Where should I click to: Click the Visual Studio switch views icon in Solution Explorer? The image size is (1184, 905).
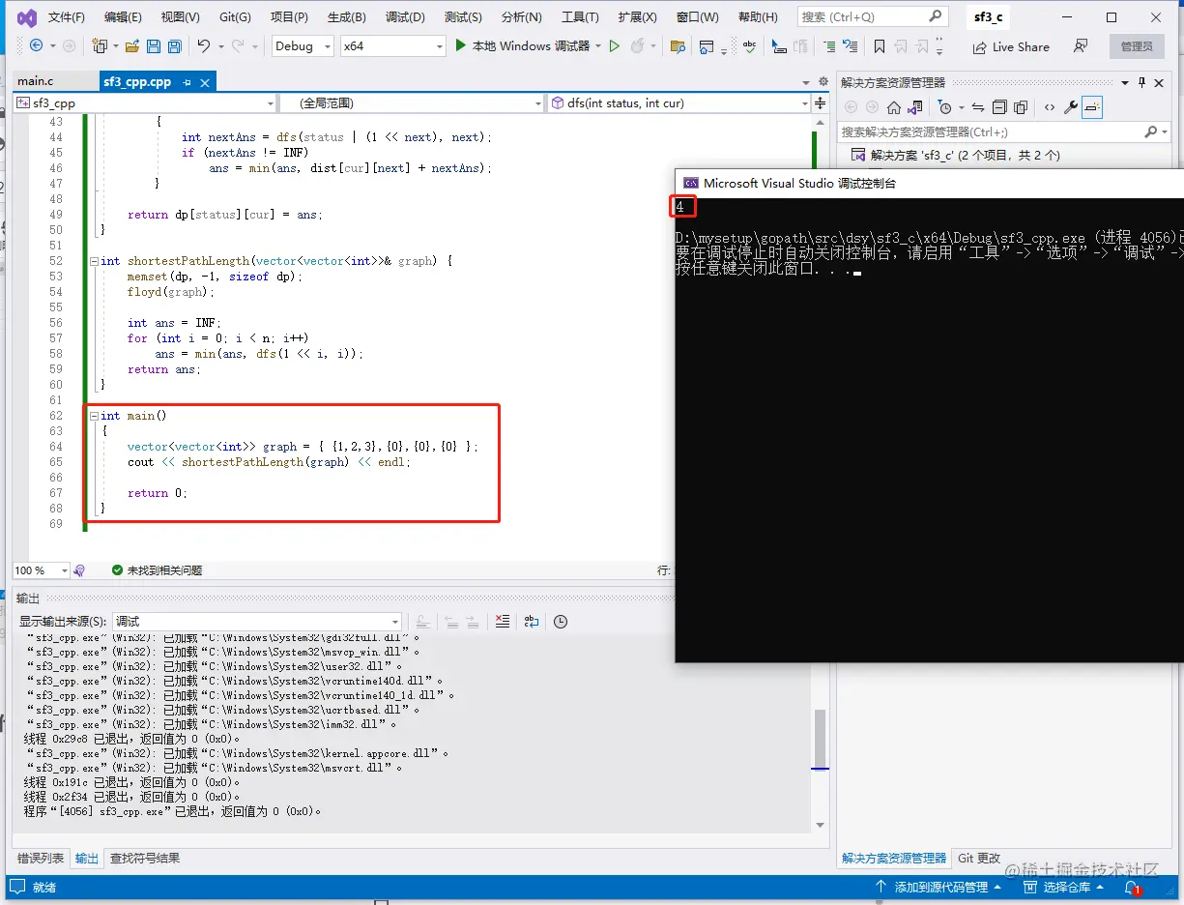[x=914, y=107]
